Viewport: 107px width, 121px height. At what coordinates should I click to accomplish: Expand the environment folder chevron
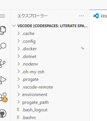tap(18, 95)
